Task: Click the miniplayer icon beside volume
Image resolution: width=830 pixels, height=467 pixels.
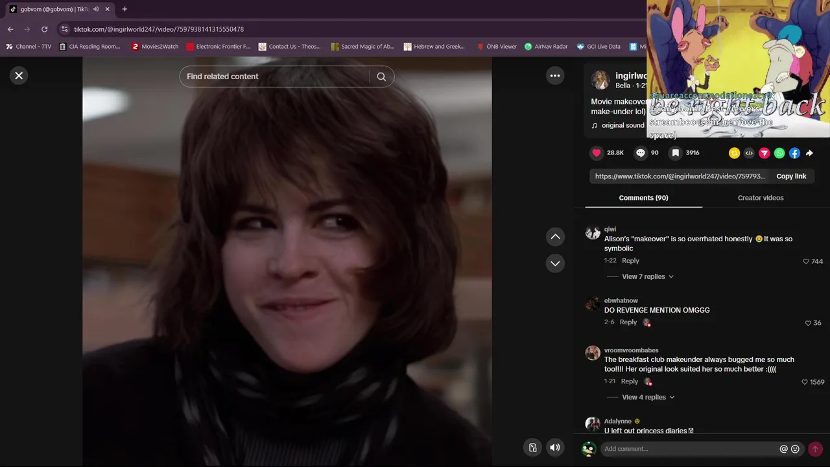Action: coord(532,448)
